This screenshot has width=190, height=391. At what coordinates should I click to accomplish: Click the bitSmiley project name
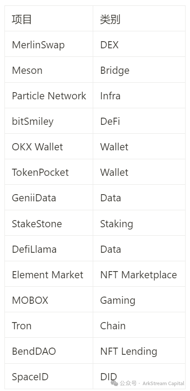click(x=33, y=121)
